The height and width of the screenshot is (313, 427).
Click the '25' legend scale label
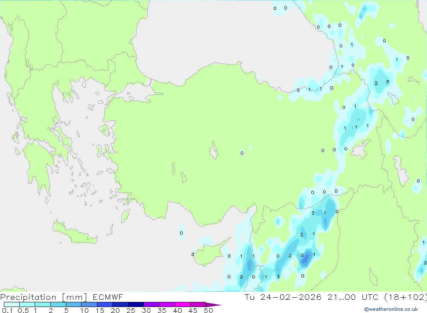point(131,310)
